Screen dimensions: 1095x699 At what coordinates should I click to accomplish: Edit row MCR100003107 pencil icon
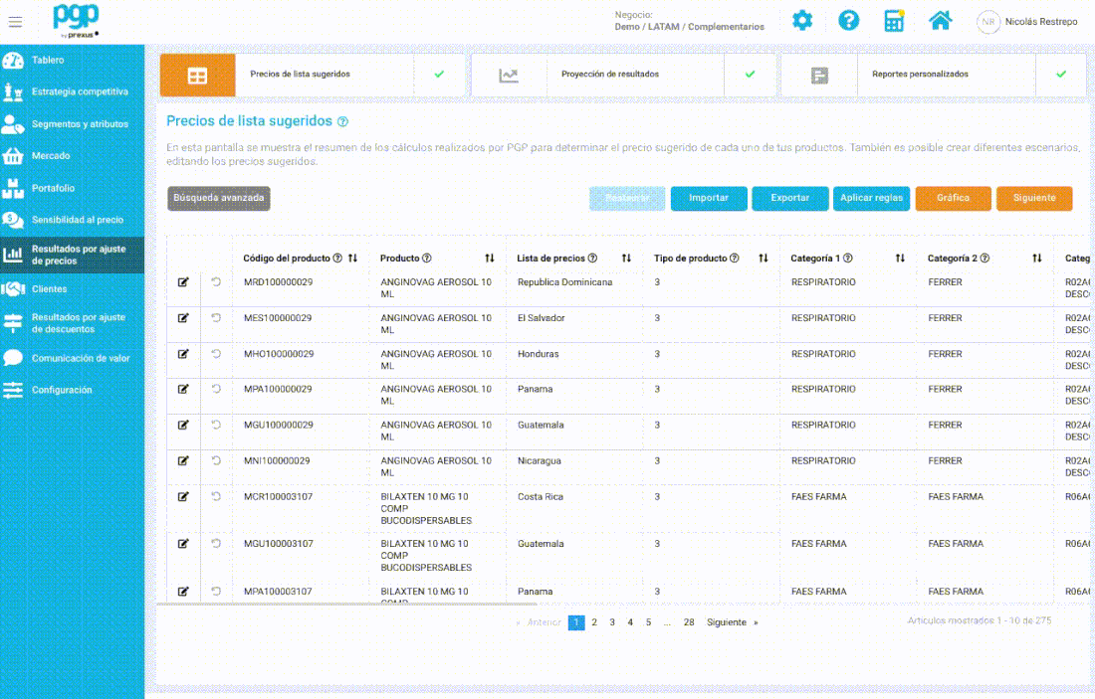coord(183,497)
